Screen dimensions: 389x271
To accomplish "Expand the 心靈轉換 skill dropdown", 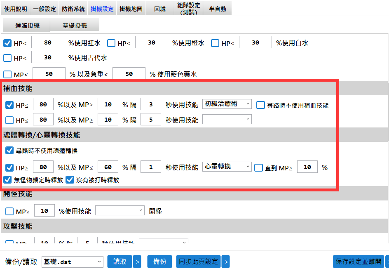I will tap(227, 167).
